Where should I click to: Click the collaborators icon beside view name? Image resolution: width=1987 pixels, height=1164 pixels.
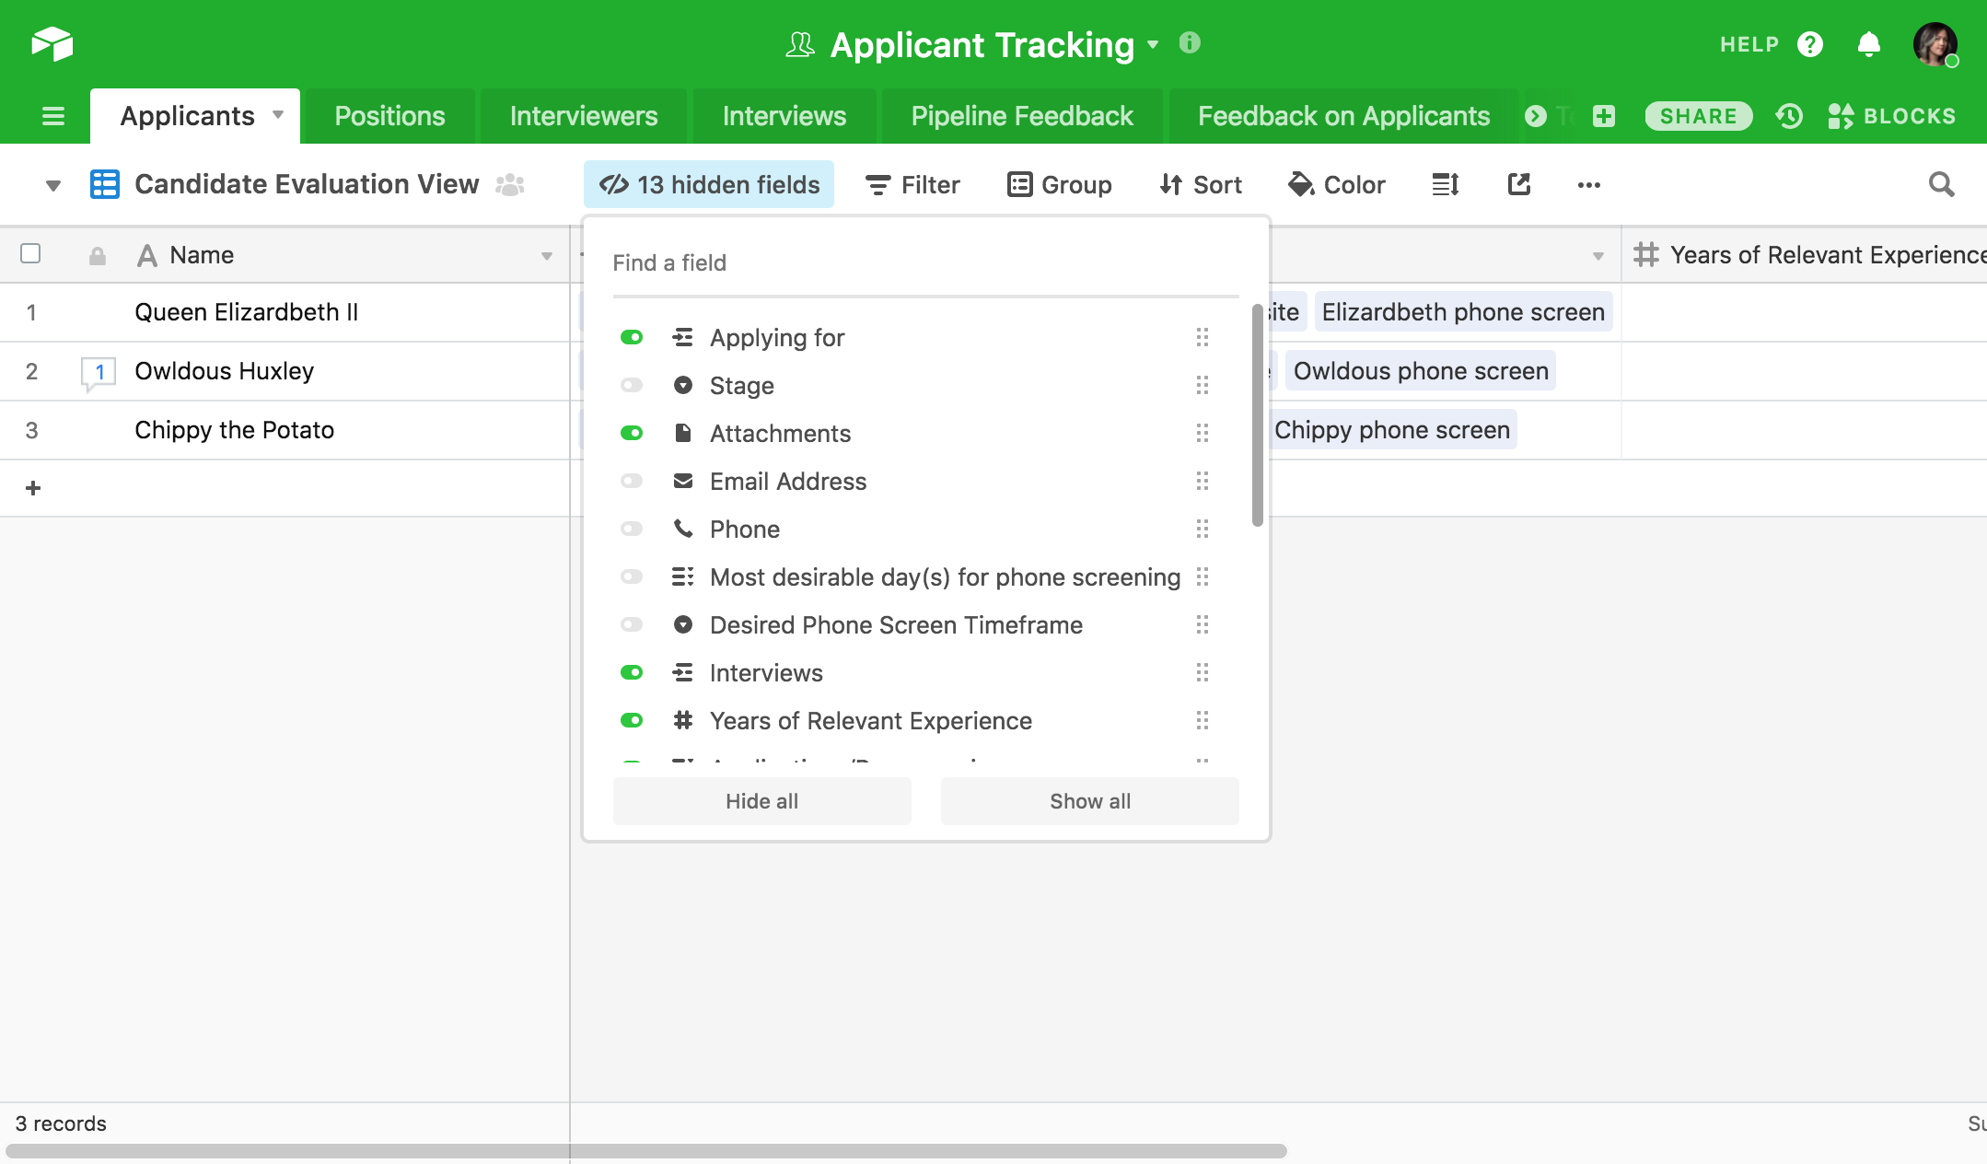tap(510, 185)
